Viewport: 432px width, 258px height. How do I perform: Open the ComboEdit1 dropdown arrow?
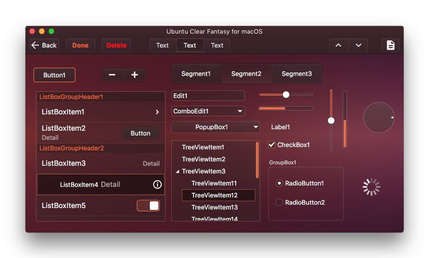coord(240,111)
